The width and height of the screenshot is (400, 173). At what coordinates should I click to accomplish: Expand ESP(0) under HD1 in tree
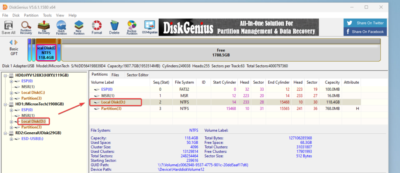coord(11,110)
